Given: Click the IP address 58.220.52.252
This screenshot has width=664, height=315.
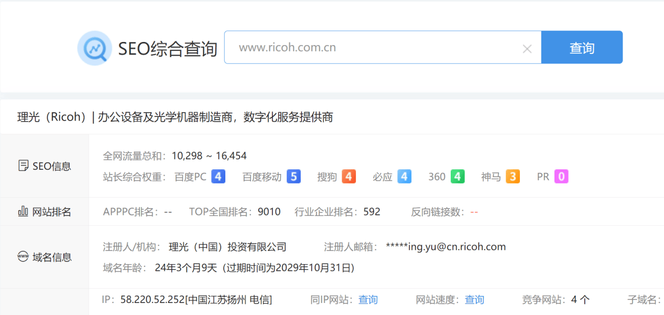Looking at the screenshot, I should tap(153, 300).
